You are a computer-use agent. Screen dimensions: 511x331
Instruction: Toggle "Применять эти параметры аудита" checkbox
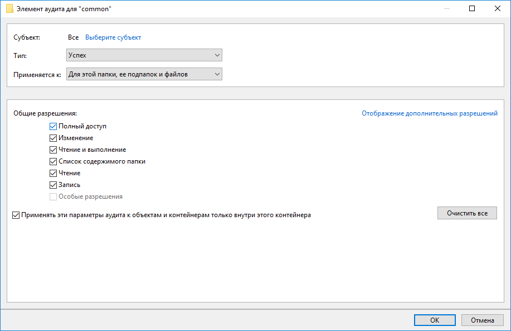tap(16, 215)
